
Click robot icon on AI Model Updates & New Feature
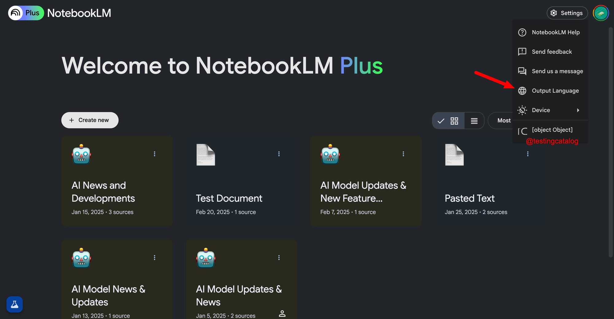coord(330,154)
